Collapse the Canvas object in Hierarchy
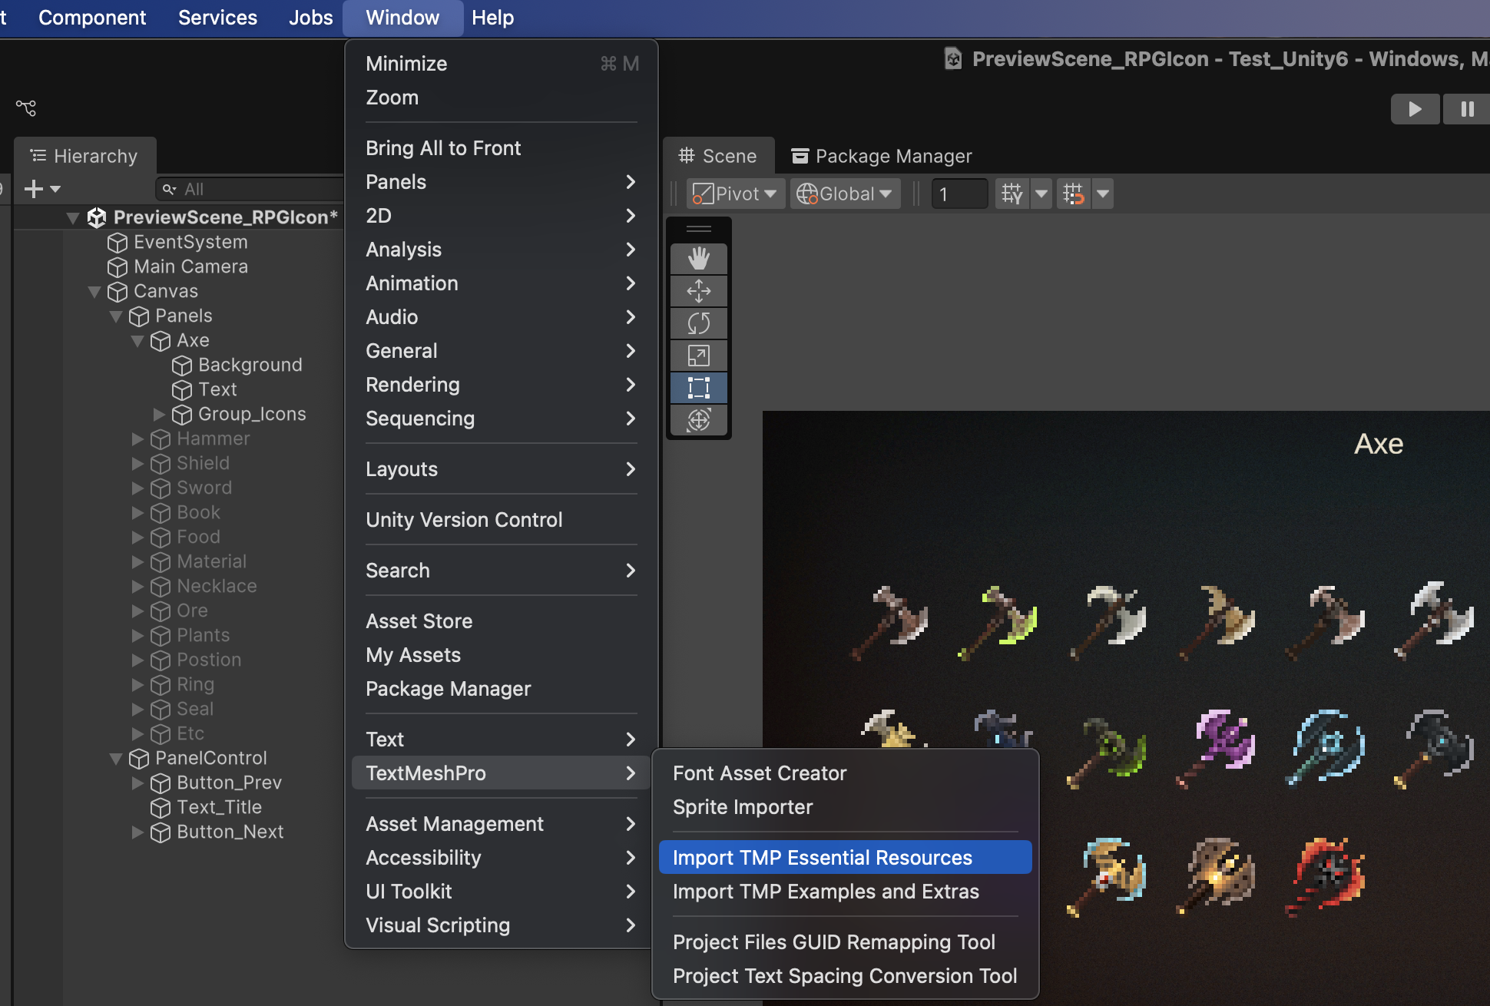The width and height of the screenshot is (1490, 1006). (x=94, y=291)
